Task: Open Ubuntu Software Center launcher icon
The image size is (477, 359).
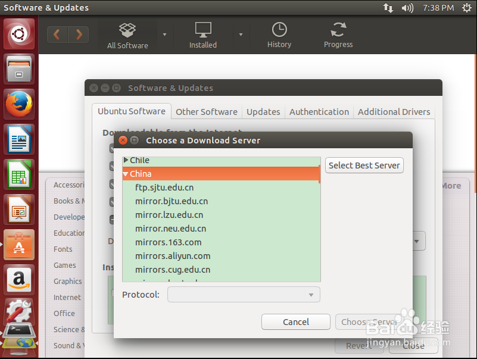Action: coord(19,245)
